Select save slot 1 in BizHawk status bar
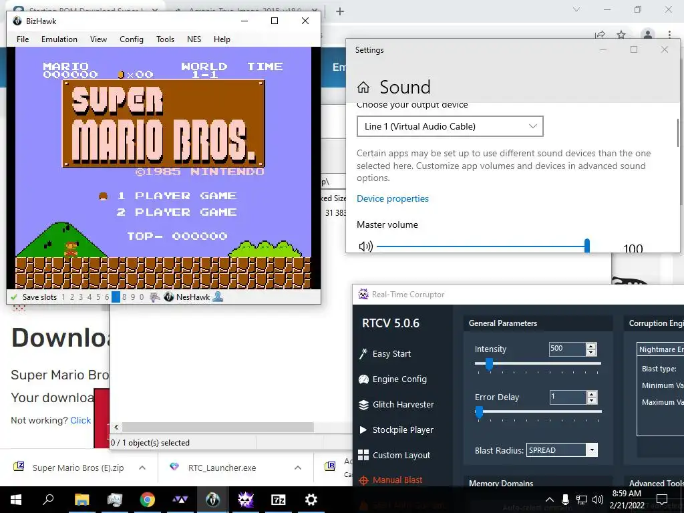The height and width of the screenshot is (513, 684). (63, 297)
